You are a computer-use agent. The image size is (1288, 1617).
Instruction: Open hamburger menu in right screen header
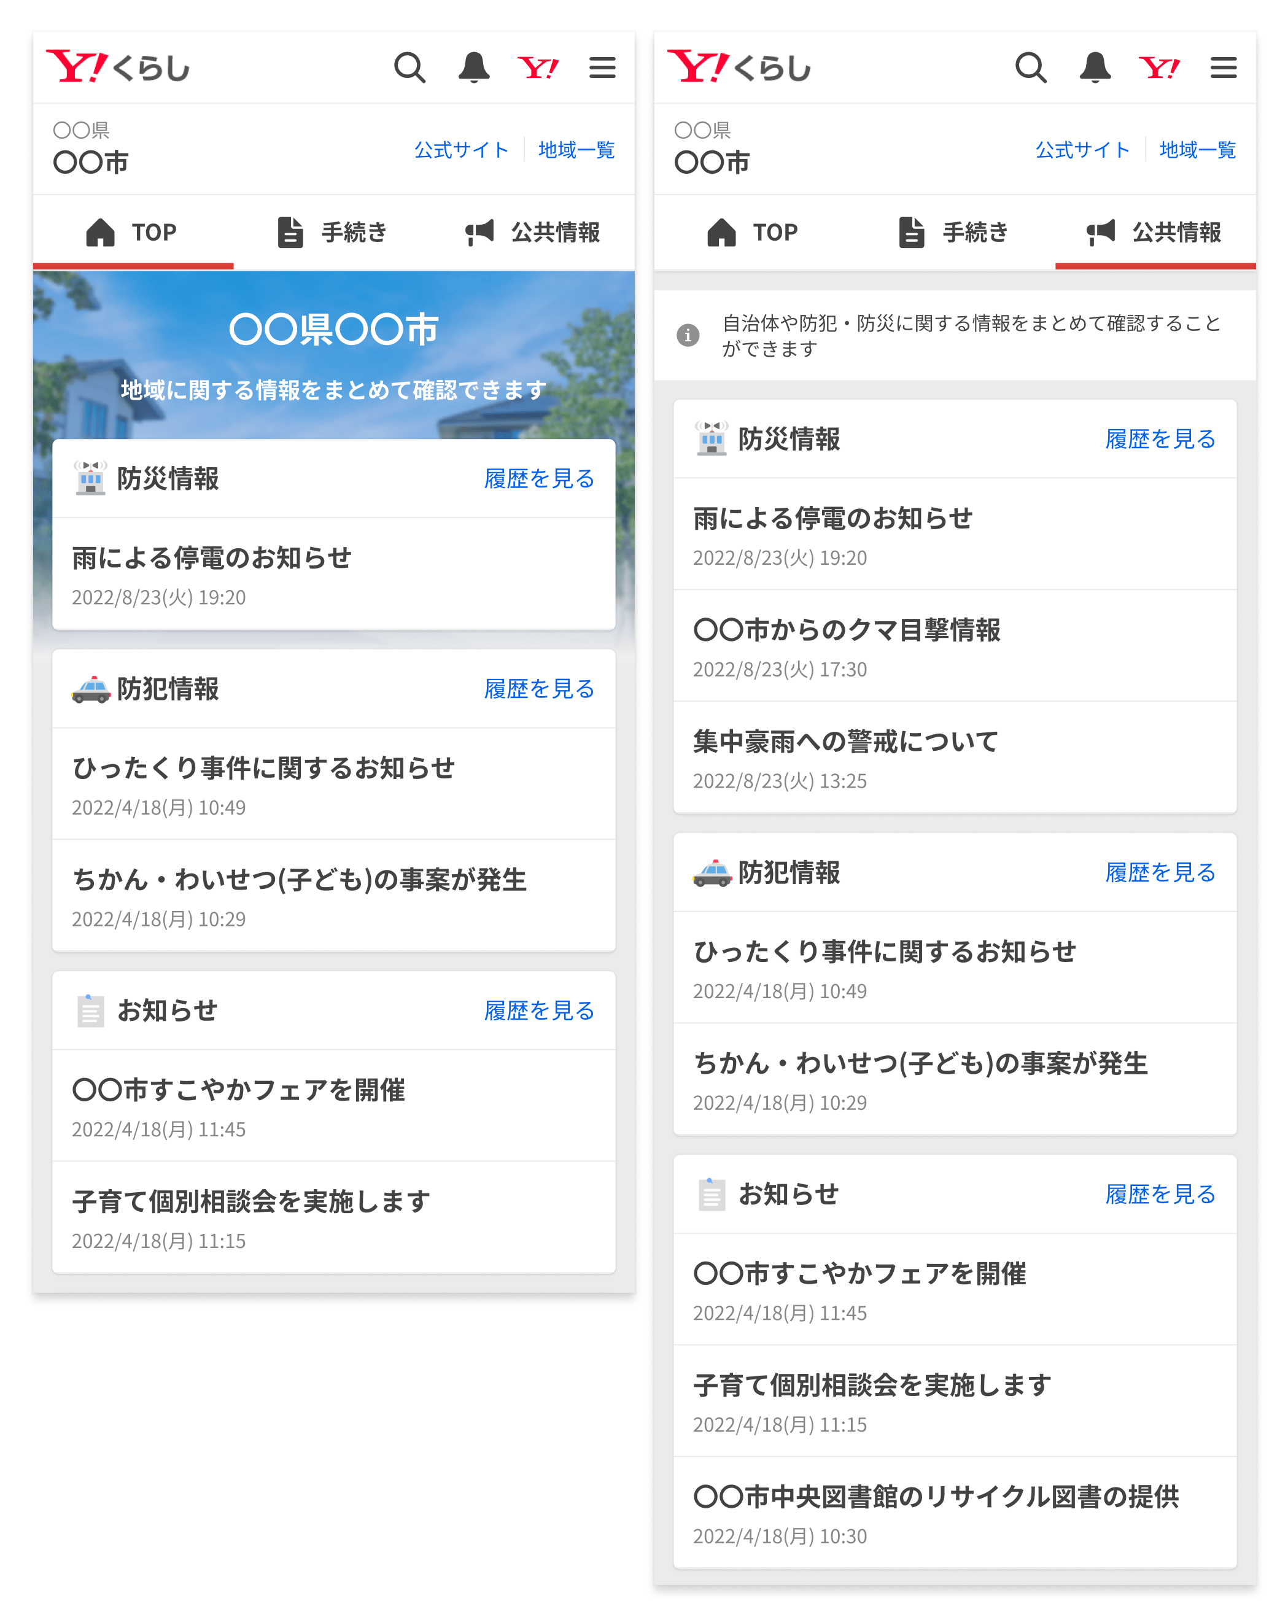coord(1224,68)
